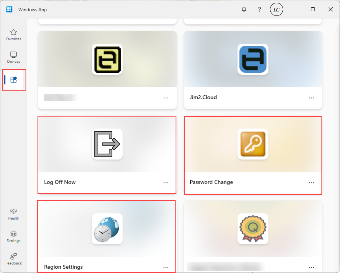Open the options menu for Password Change
Screen dimensions: 340x273
312,183
